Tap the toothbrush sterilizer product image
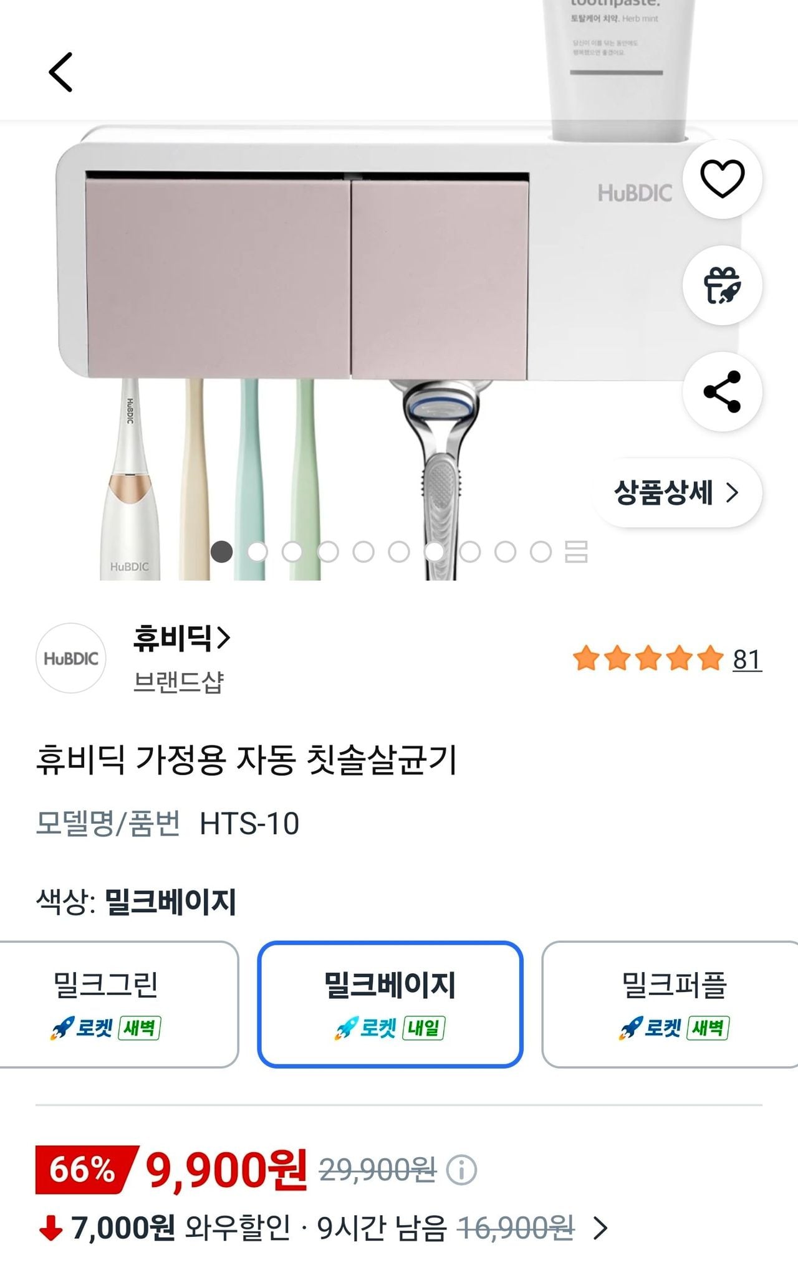This screenshot has width=798, height=1278. point(312,280)
